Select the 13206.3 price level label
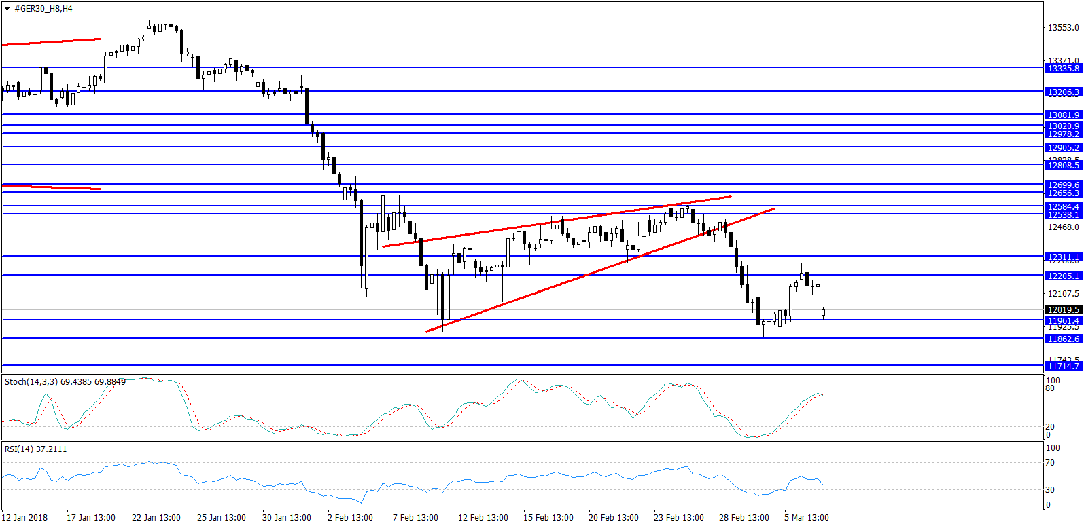The image size is (1084, 526). click(1063, 92)
